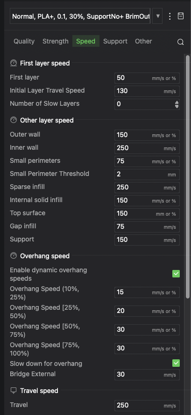Disable Enable dynamic overhang speeds checkbox
The width and height of the screenshot is (191, 415).
pyautogui.click(x=176, y=274)
